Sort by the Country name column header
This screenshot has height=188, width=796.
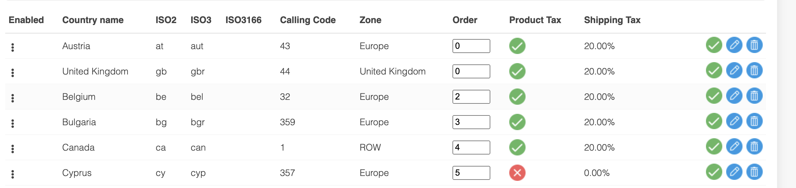click(93, 20)
